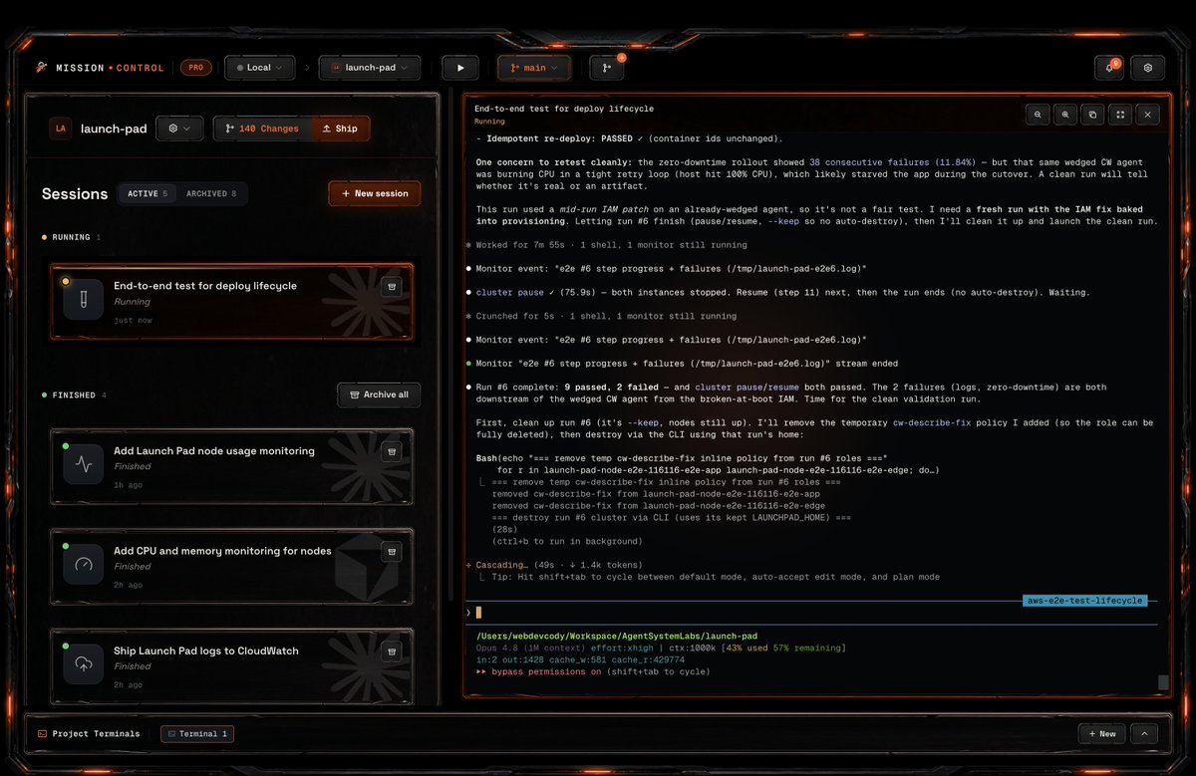Click the terminal prompt input line
Viewport: 1196px width, 776px height.
click(x=812, y=613)
